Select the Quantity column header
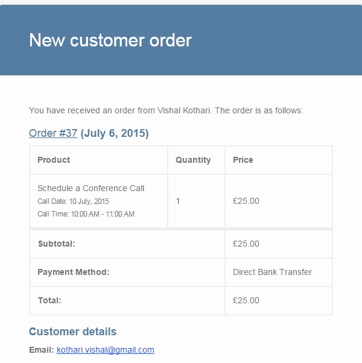Screen dimensions: 362x363 click(193, 160)
